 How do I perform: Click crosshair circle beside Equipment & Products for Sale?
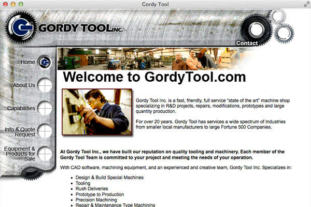(x=45, y=154)
